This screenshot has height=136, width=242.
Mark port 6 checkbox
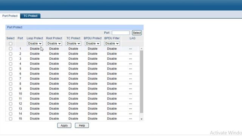11,74
